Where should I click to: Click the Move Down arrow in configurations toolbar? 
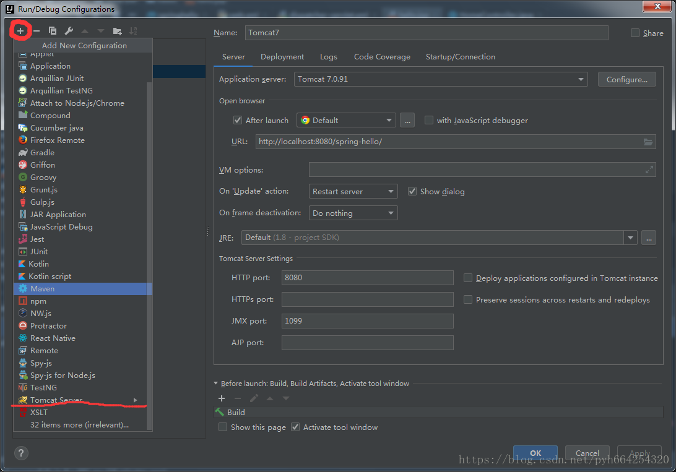point(101,31)
